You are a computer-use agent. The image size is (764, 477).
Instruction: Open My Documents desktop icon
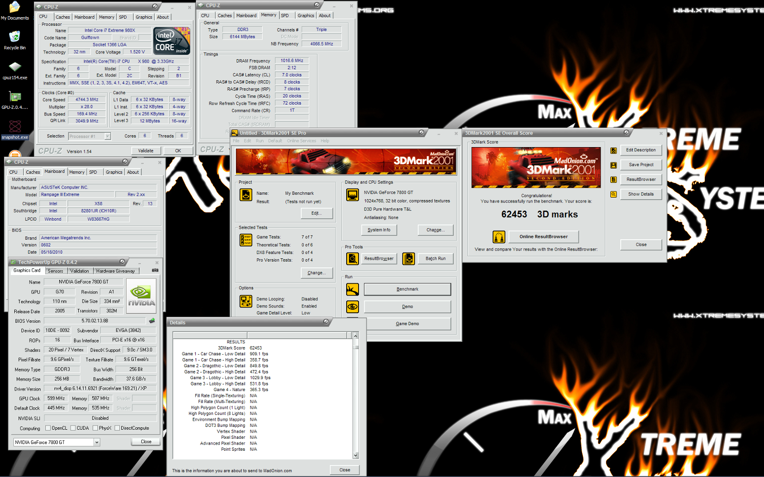15,11
